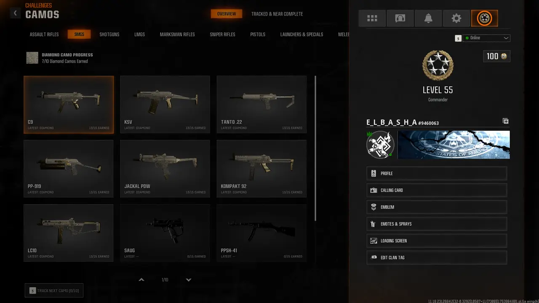Open notifications bell icon
This screenshot has width=539, height=303.
(428, 19)
